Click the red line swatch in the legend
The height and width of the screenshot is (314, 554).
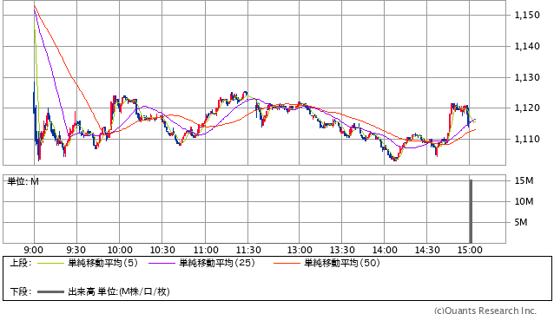pos(287,263)
